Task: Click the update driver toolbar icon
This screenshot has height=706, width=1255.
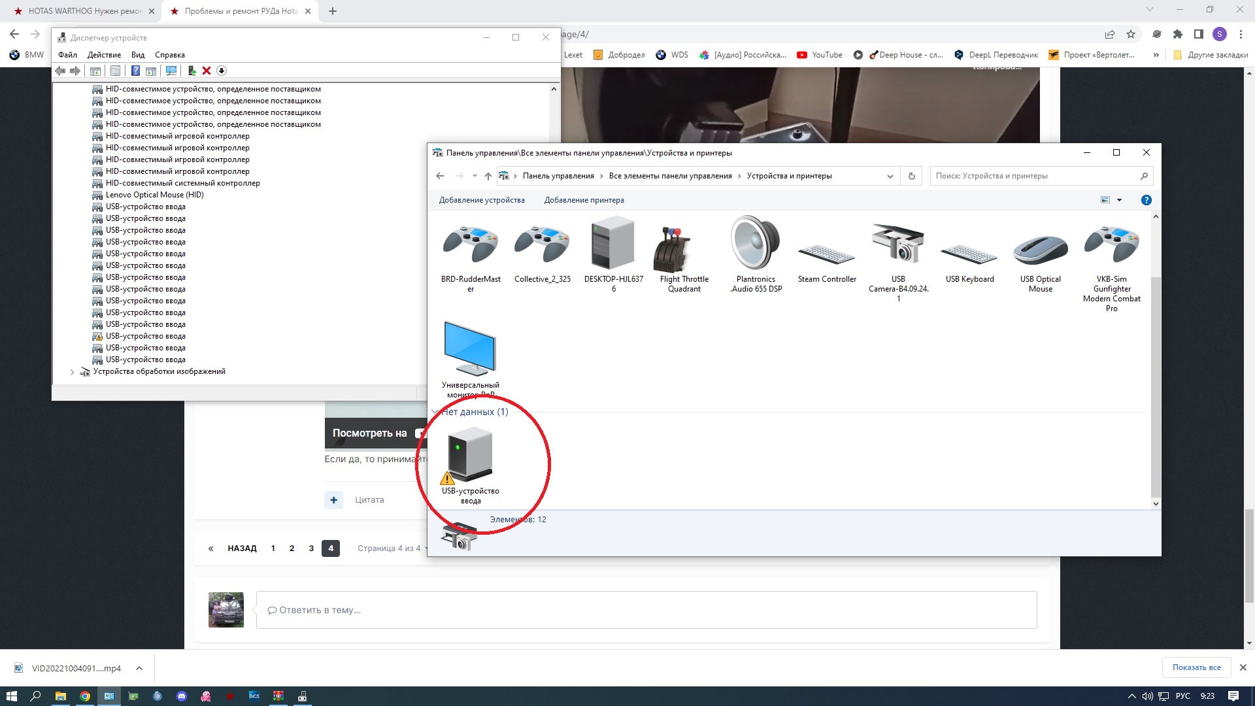Action: (x=192, y=71)
